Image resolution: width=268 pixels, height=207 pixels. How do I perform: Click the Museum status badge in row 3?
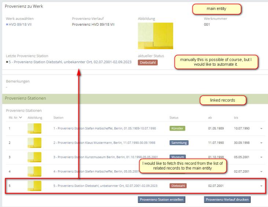click(x=177, y=157)
